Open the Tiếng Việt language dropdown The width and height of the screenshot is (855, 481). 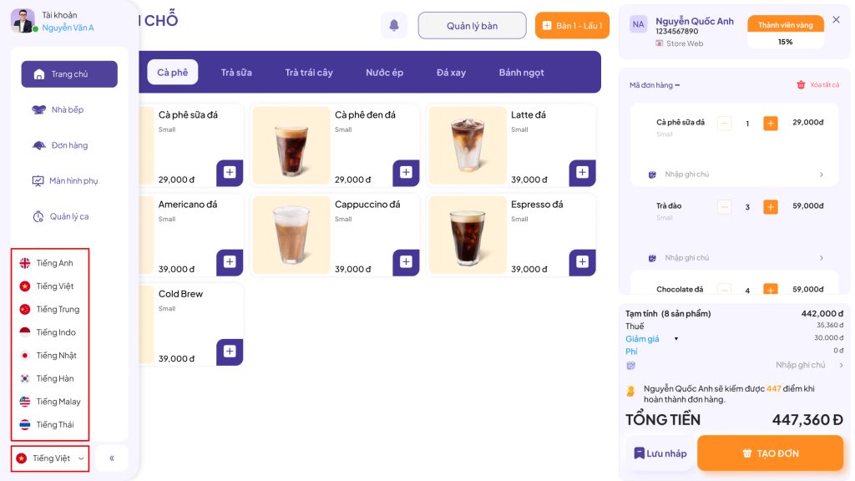click(50, 458)
